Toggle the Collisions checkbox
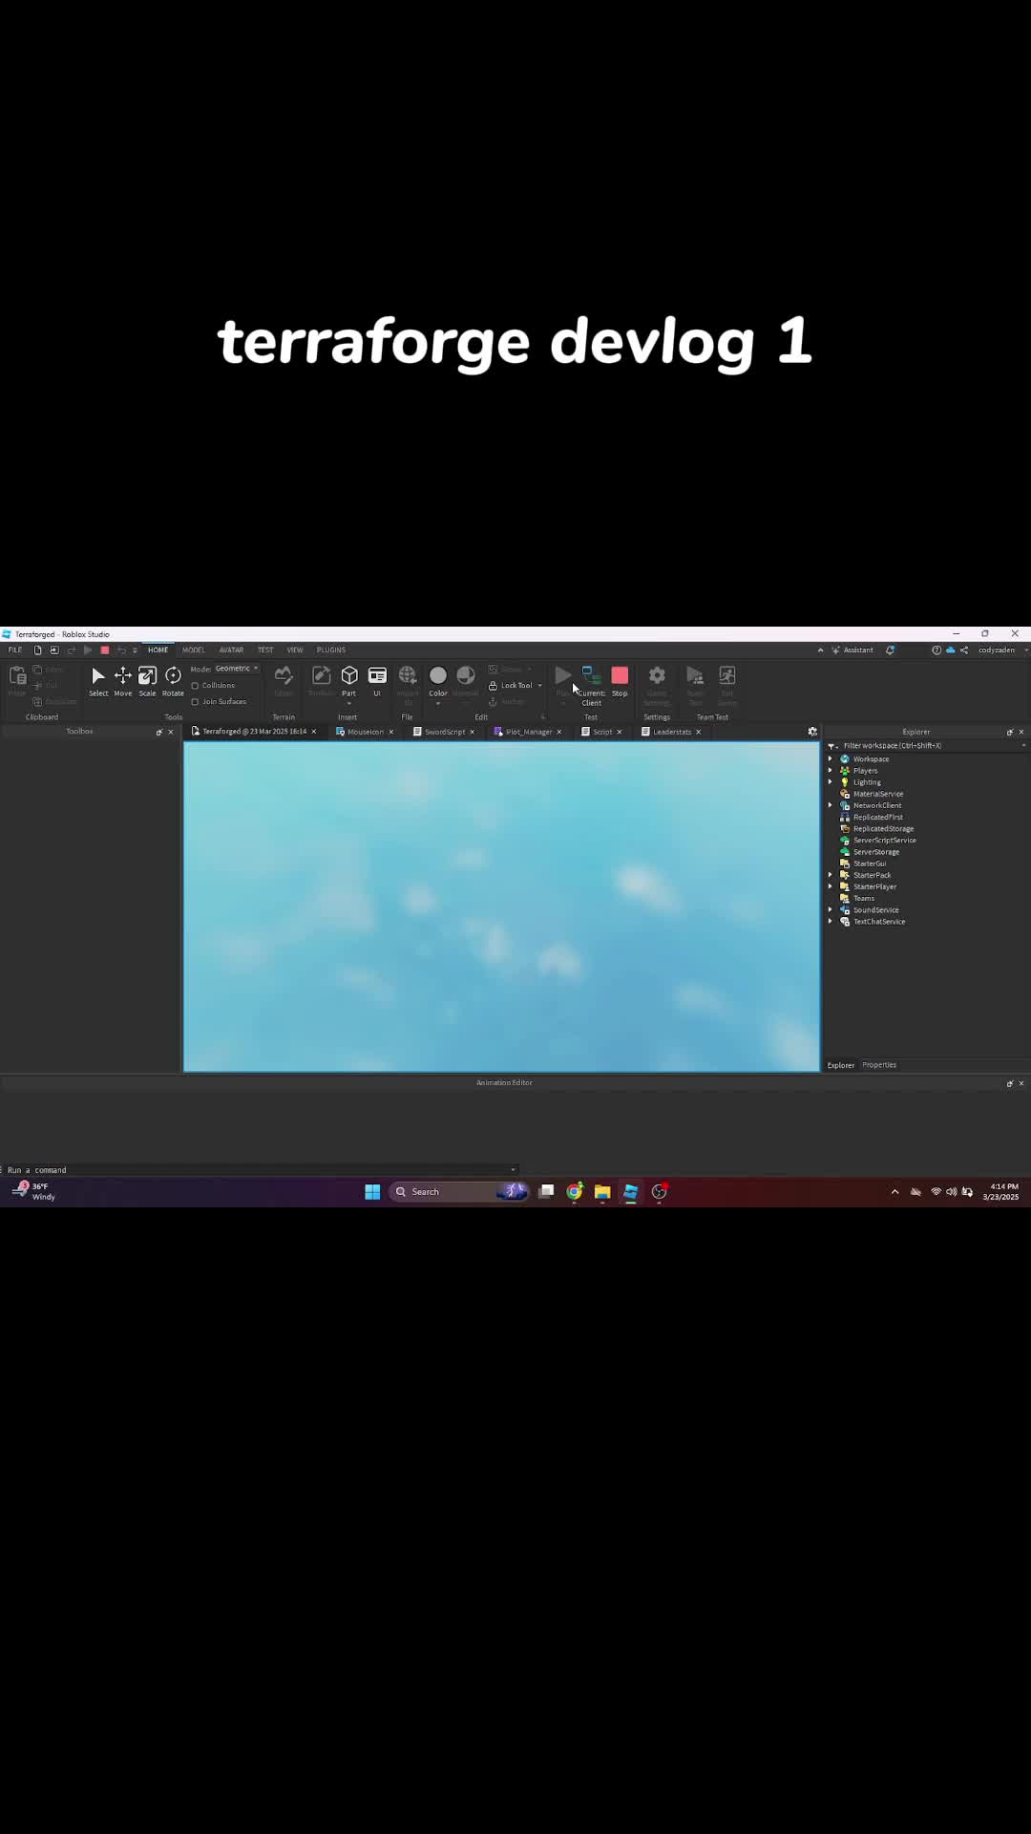 [x=195, y=685]
